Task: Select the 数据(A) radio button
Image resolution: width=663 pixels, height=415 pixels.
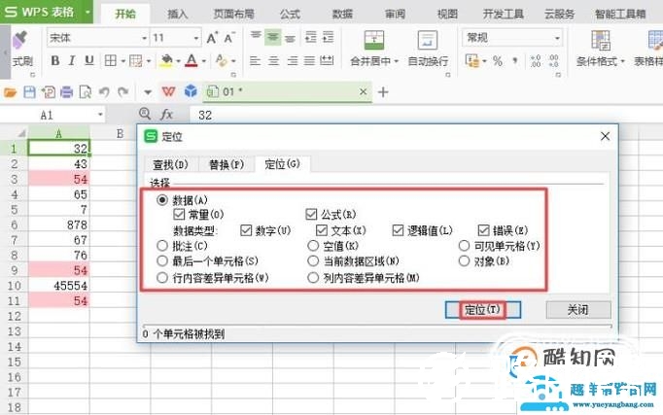Action: pos(162,199)
